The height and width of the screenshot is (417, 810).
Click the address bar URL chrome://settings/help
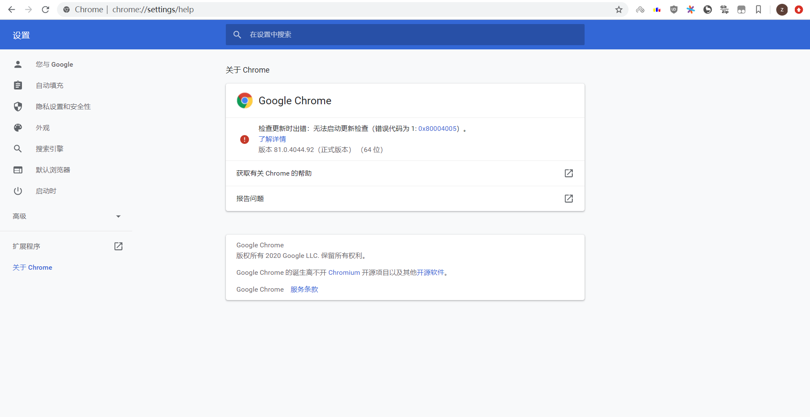(153, 9)
